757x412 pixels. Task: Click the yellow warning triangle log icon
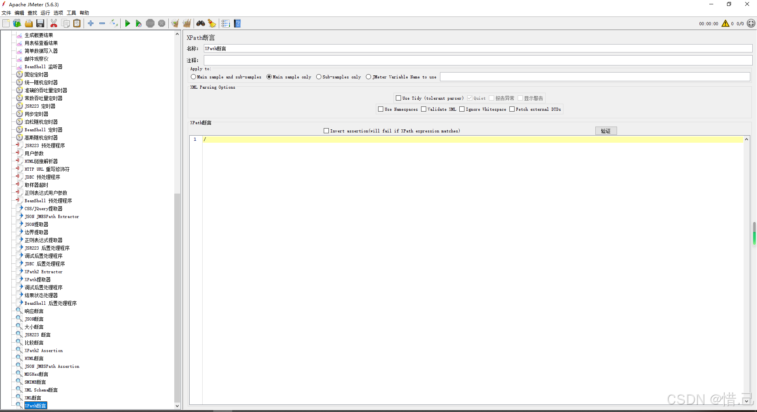tap(725, 24)
